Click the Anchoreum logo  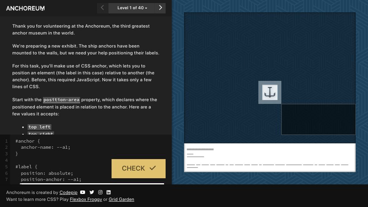click(x=25, y=8)
